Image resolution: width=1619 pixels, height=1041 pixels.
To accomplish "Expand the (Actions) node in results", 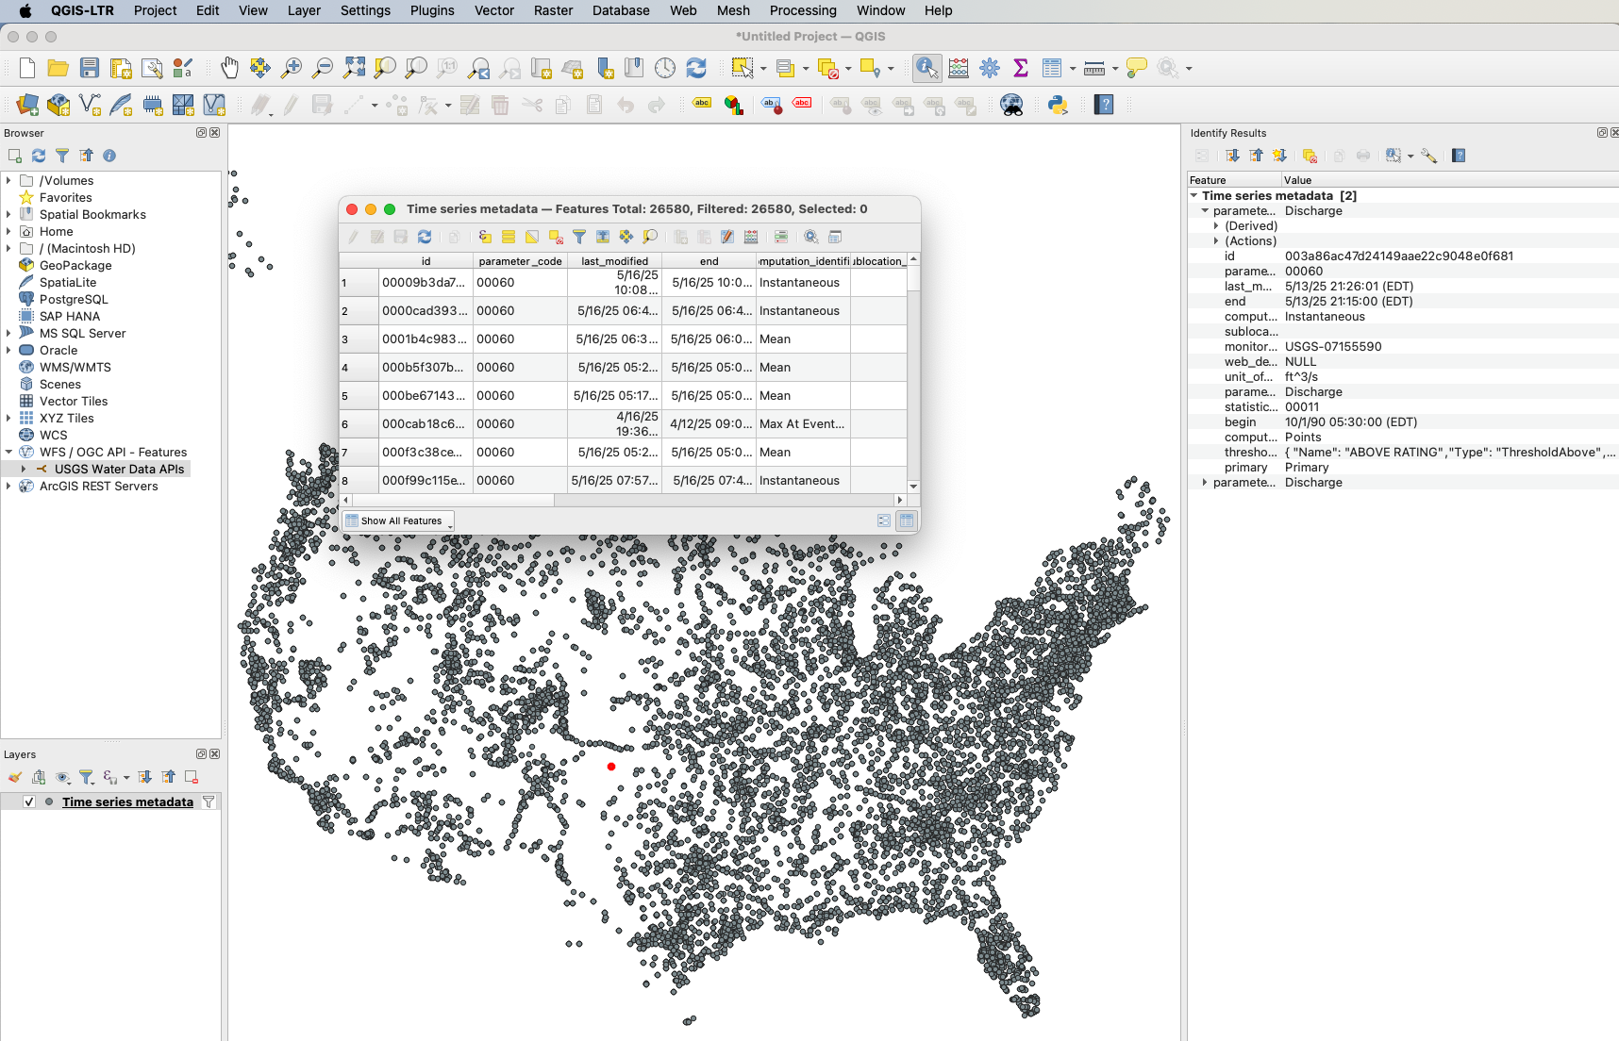I will 1216,240.
